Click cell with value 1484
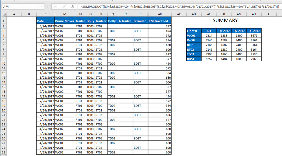Viewport: 282px width, 156px height. click(224, 59)
